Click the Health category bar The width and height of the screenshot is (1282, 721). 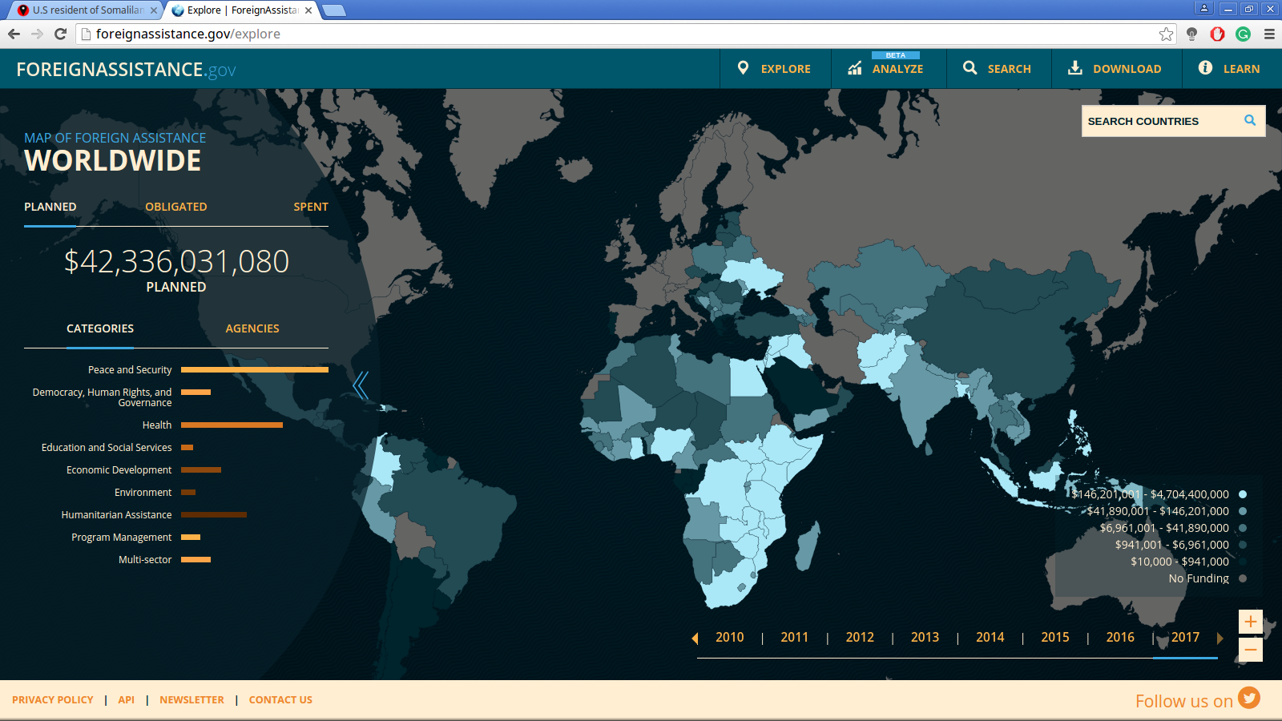[232, 425]
